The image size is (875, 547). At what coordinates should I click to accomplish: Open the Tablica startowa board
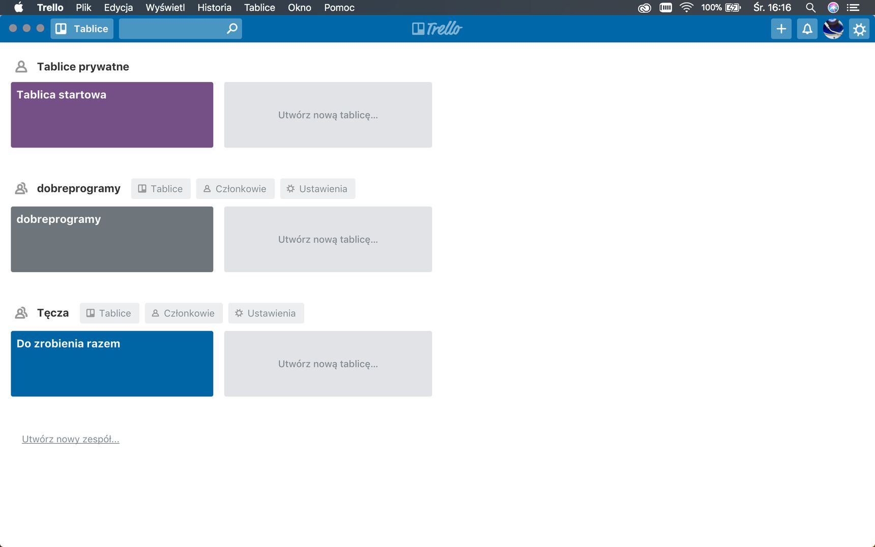[112, 115]
